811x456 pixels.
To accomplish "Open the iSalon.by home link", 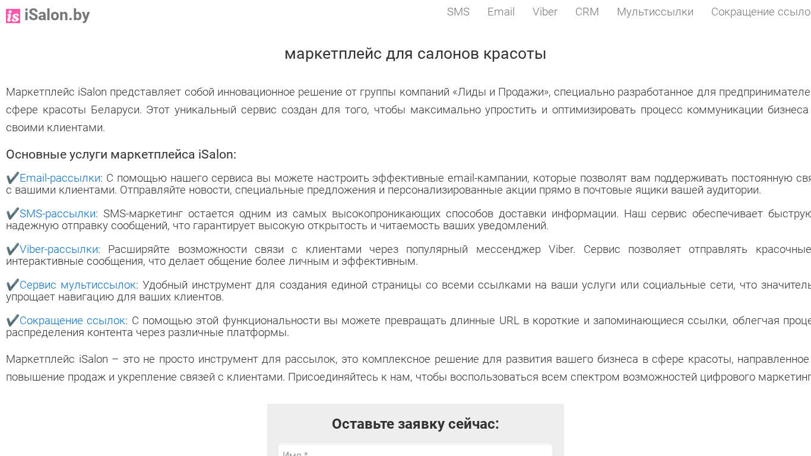I will [x=57, y=15].
